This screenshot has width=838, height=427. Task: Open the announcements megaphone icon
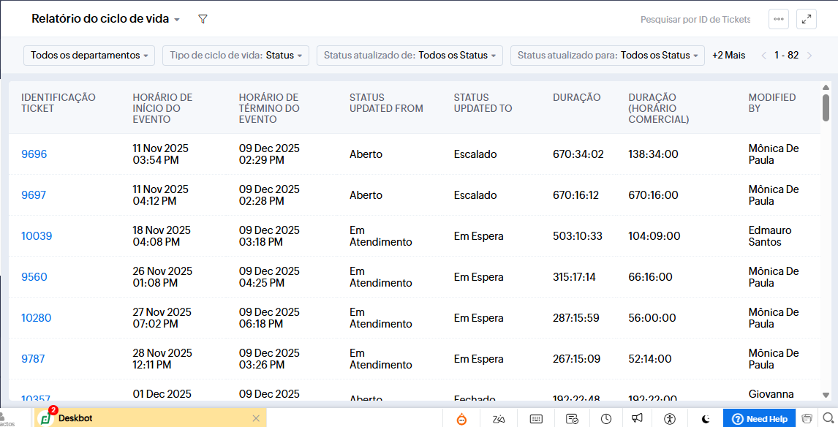[638, 418]
